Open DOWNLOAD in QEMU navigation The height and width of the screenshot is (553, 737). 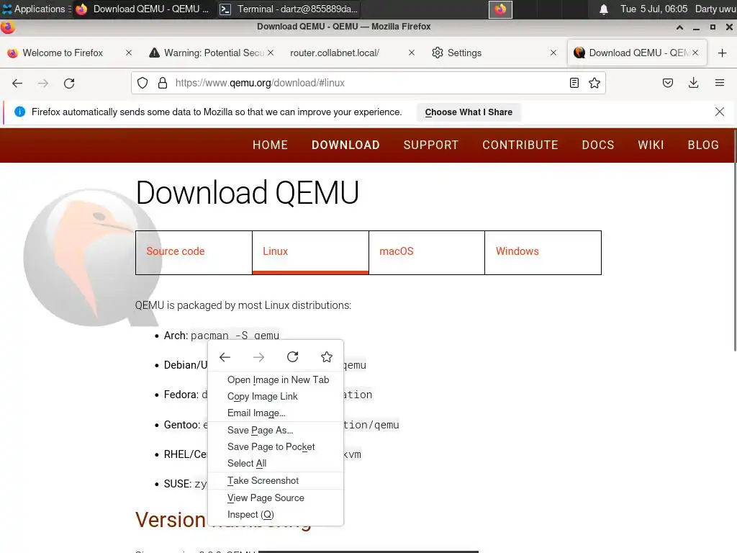(x=346, y=145)
